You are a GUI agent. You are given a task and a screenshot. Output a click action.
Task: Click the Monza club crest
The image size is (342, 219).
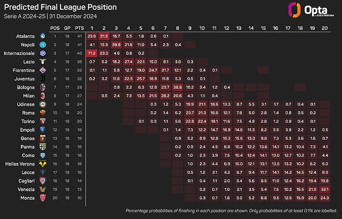[x=43, y=198]
